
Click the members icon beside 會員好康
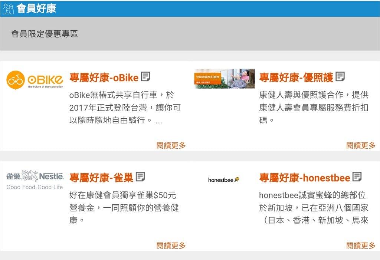click(x=8, y=9)
